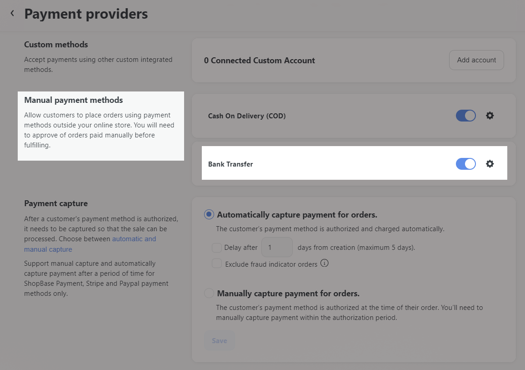The image size is (525, 370).
Task: Go back from the Payment providers page
Action: point(12,14)
